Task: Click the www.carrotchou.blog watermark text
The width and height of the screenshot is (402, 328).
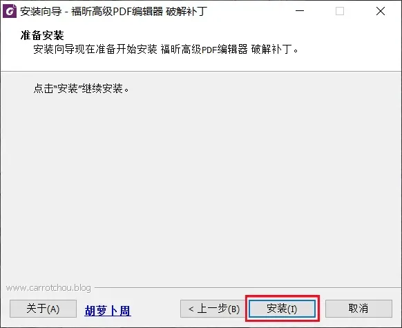Action: (x=48, y=288)
